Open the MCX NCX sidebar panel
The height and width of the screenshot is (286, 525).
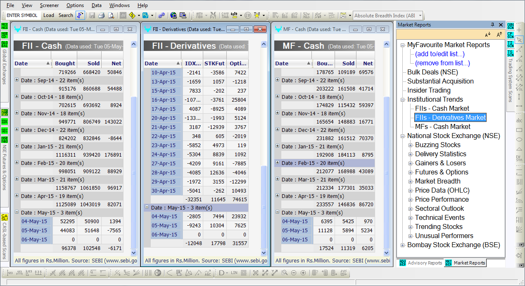tap(5, 26)
